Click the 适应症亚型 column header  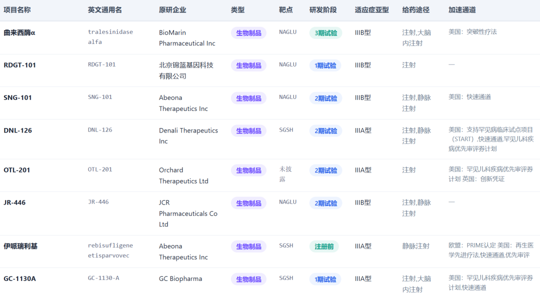click(x=371, y=10)
